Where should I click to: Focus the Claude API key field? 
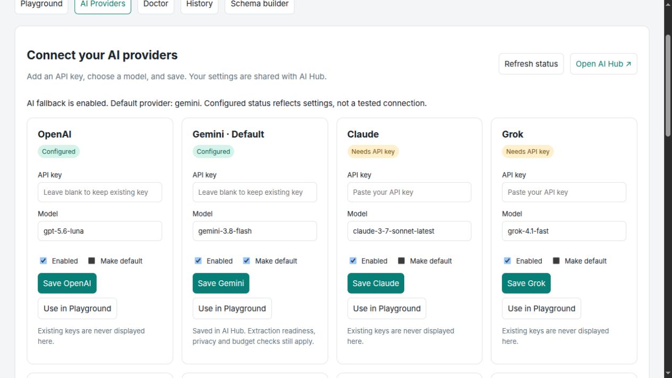click(409, 192)
